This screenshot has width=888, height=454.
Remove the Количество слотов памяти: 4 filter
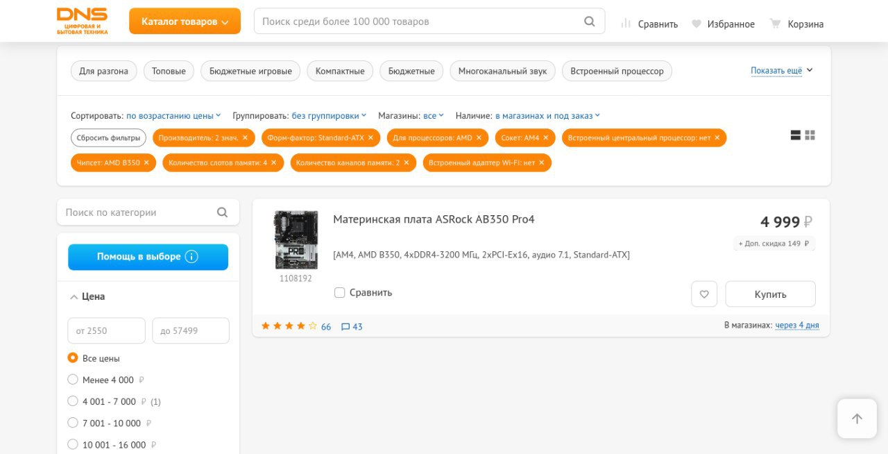pos(273,162)
